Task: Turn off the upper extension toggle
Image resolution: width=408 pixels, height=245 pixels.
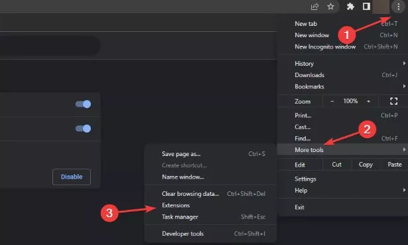Action: tap(84, 104)
